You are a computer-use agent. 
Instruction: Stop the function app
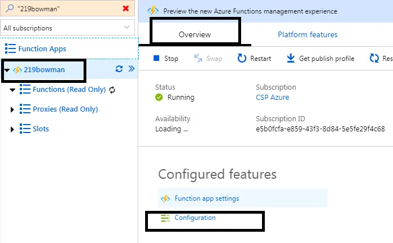pos(171,59)
